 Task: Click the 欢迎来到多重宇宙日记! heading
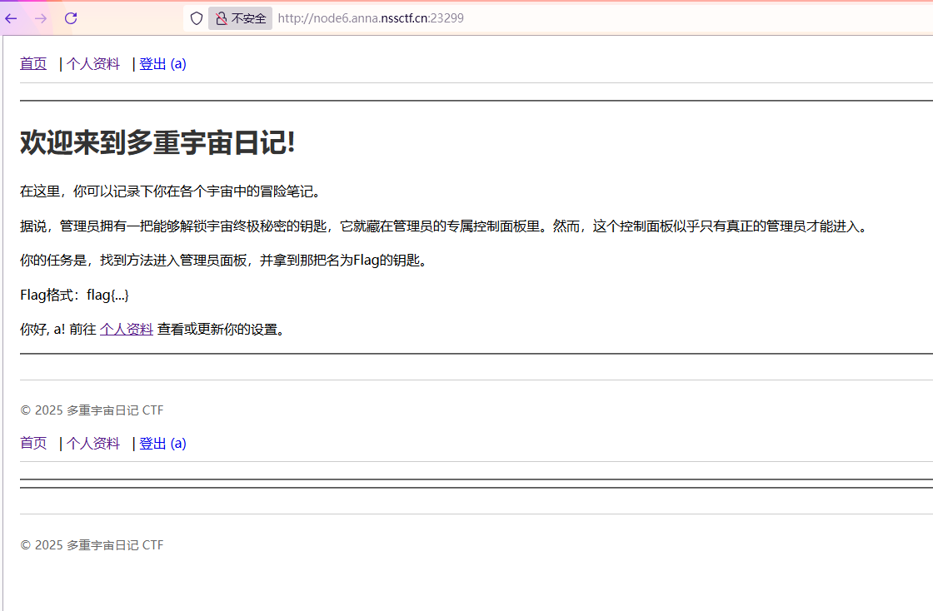(x=157, y=143)
